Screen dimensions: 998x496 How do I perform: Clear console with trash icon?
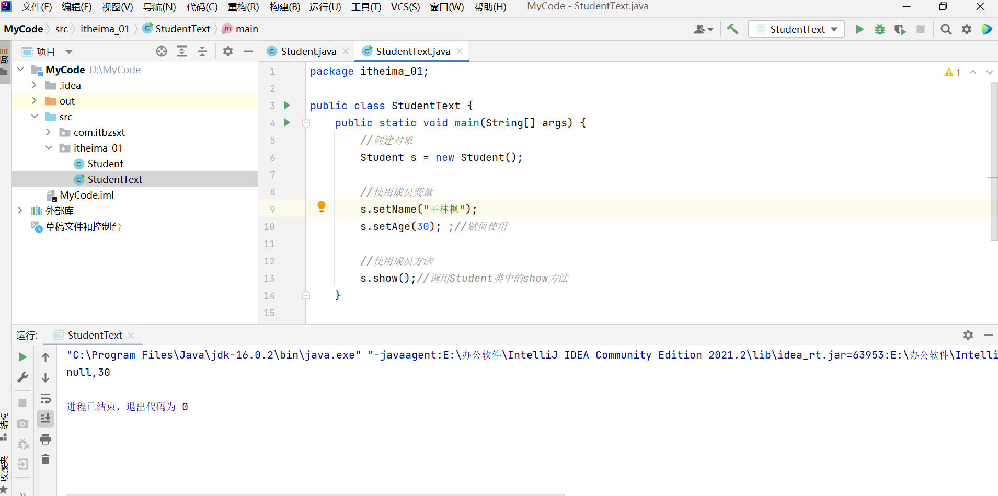pos(45,459)
